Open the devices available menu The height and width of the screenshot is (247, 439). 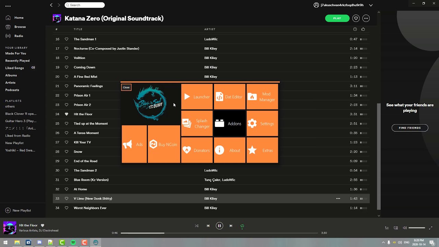[x=396, y=228]
